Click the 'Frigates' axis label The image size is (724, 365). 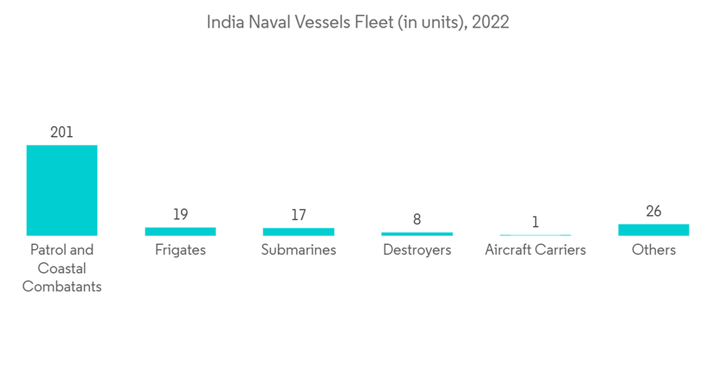pos(180,251)
